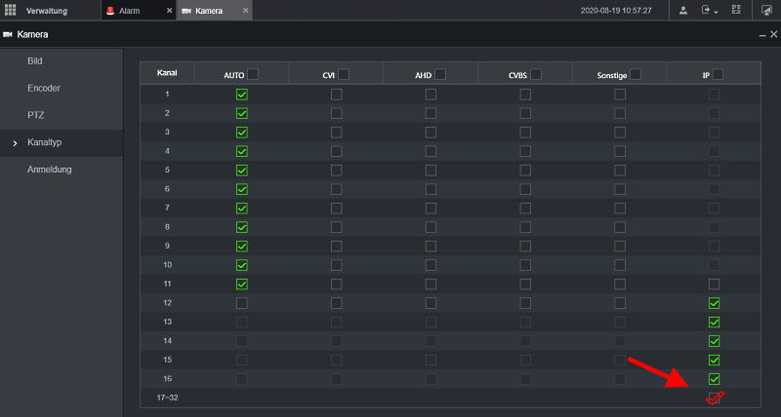Viewport: 781px width, 417px height.
Task: Click the user account icon
Action: click(683, 10)
